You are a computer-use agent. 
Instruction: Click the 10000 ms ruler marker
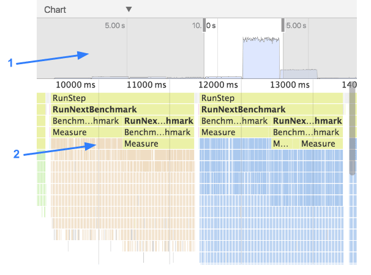tap(77, 85)
